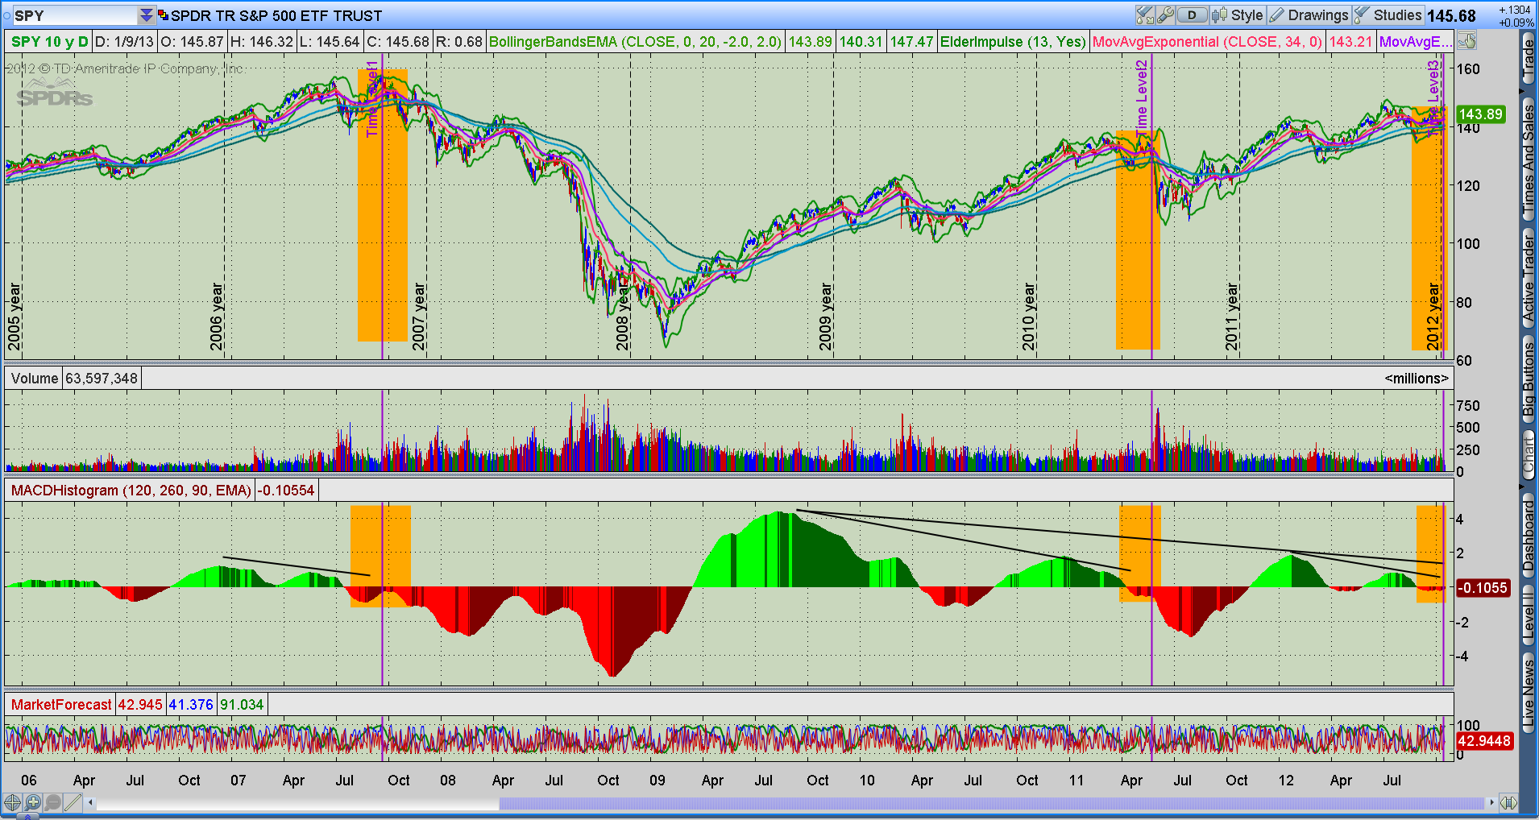
Task: Click the Bollinger value 147.47 readout
Action: coord(911,42)
